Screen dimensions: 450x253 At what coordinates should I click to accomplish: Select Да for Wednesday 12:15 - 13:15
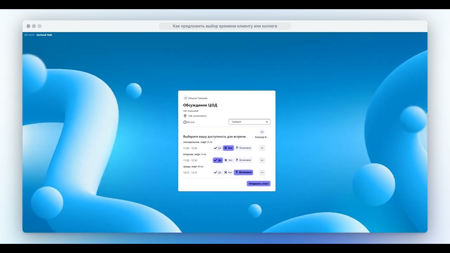218,173
